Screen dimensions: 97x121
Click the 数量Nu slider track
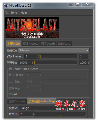pos(60,114)
